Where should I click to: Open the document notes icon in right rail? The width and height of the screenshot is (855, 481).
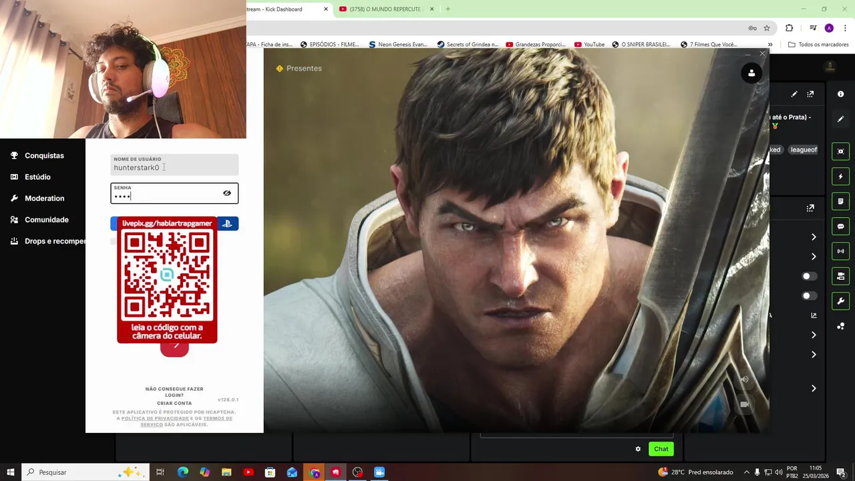tap(840, 201)
